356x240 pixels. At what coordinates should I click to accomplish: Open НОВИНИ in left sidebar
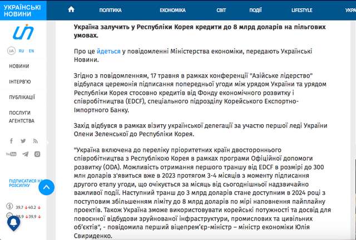19,66
